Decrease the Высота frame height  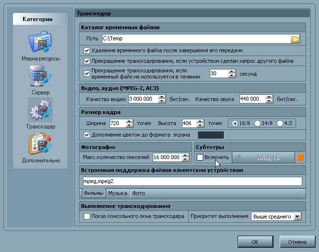(x=200, y=125)
